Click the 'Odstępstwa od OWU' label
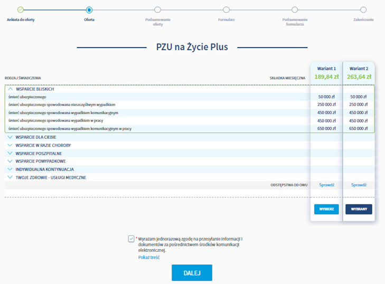Viewport: 385px width, 284px height. pos(289,185)
